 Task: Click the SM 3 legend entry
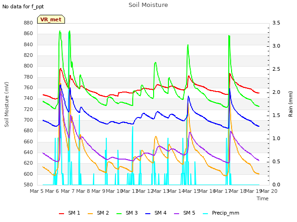(127, 213)
